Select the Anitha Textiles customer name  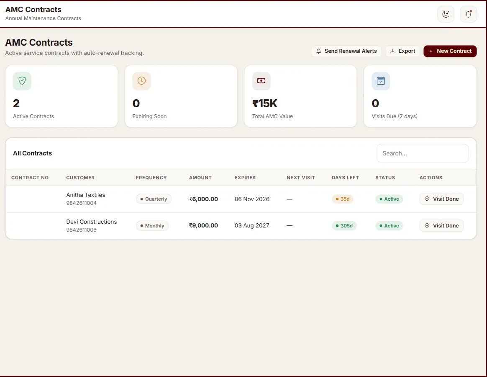pyautogui.click(x=86, y=195)
